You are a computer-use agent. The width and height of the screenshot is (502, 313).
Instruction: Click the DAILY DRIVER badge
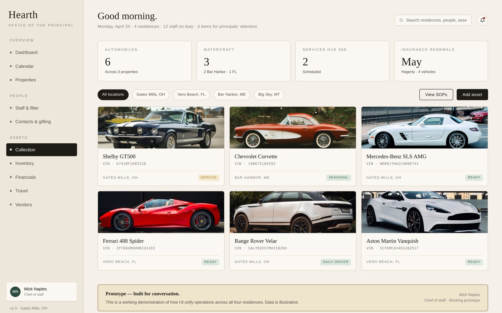[335, 262]
